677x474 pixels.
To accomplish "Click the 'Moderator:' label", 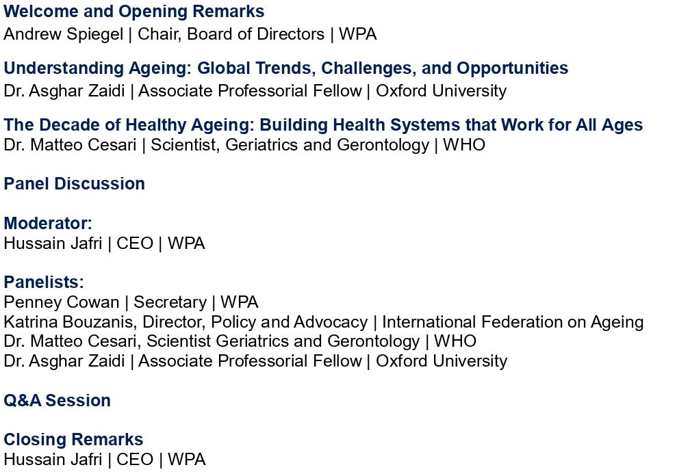I will pos(48,224).
